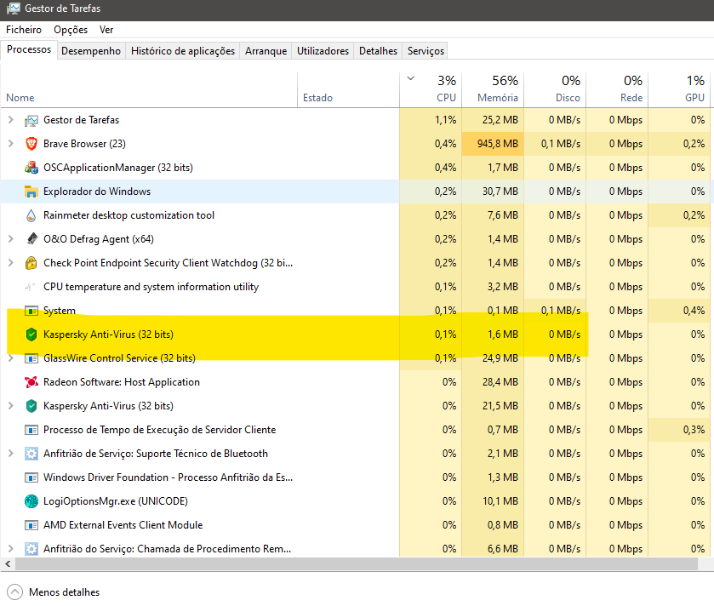The height and width of the screenshot is (606, 714).
Task: Click the Explorador do Windows folder icon
Action: click(x=31, y=192)
